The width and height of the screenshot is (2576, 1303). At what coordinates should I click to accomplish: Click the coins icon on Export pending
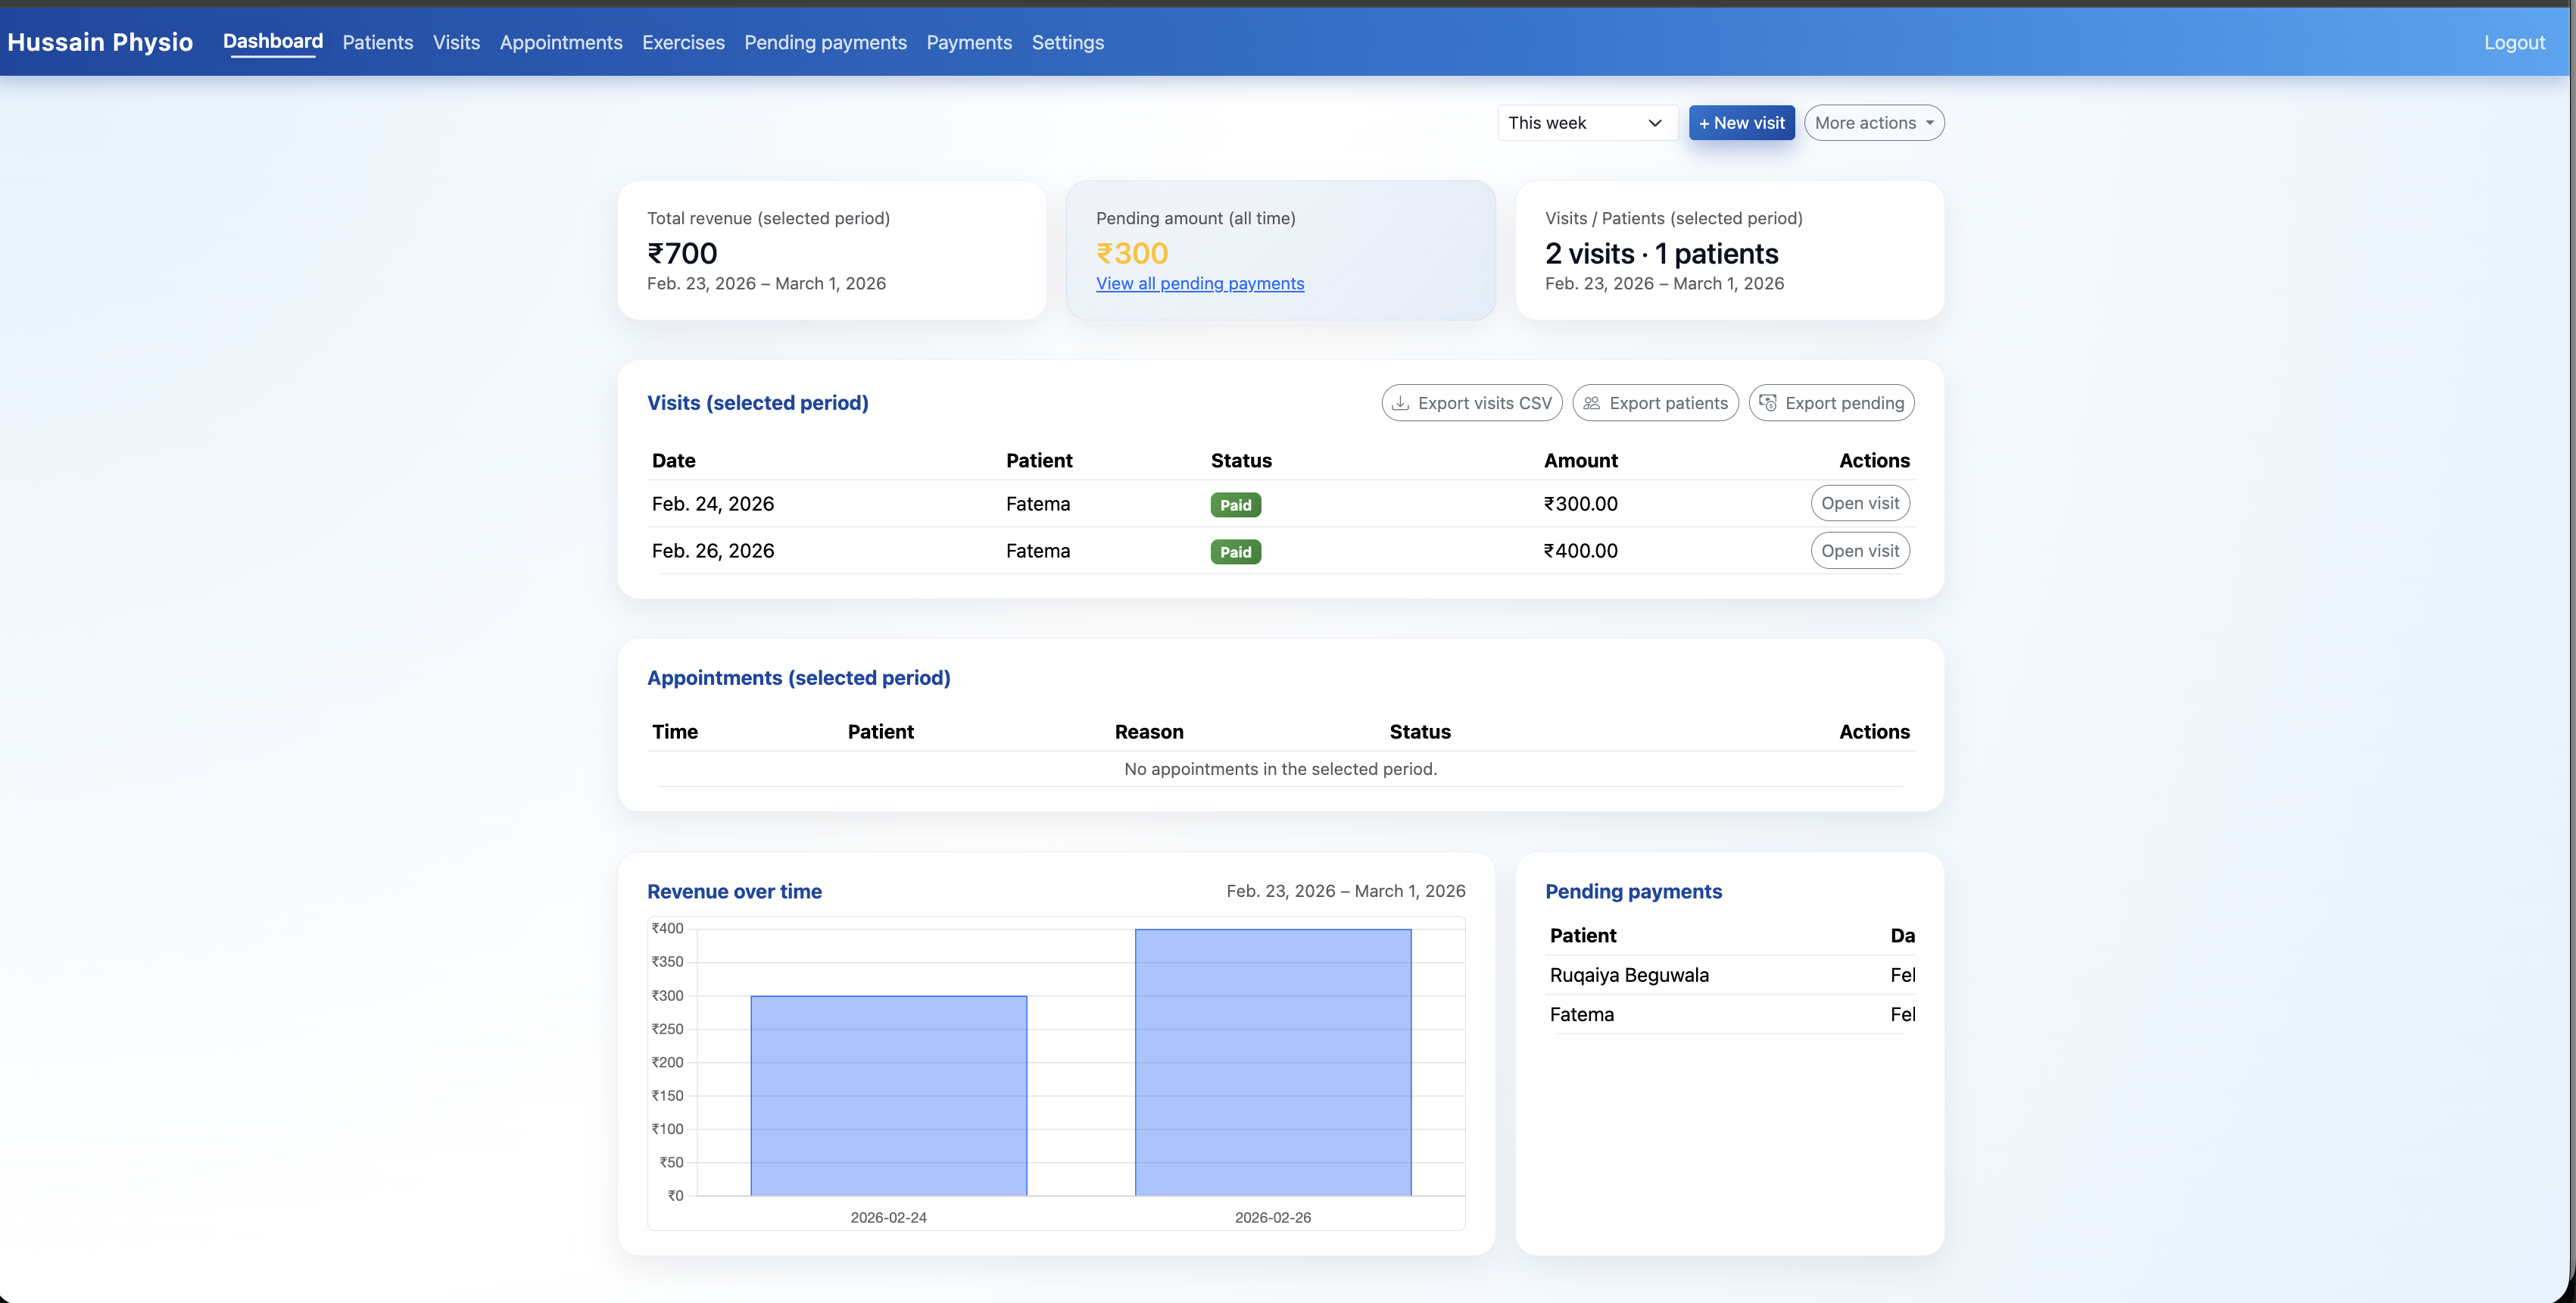tap(1767, 403)
